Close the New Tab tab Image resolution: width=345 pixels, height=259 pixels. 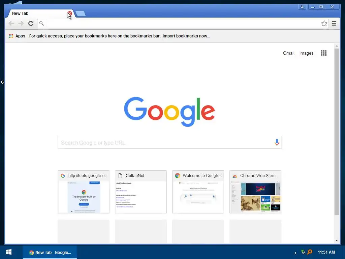coord(69,13)
